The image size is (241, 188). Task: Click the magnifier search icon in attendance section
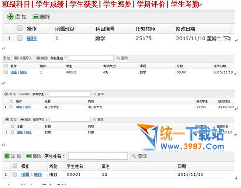pos(134,156)
